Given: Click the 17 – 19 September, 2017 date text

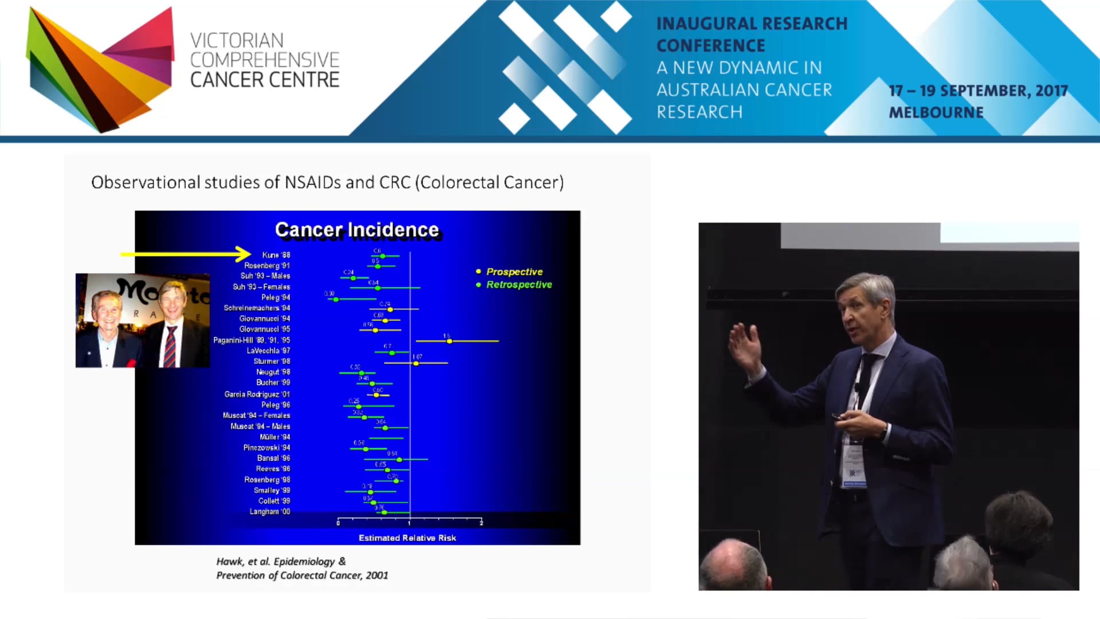Looking at the screenshot, I should click(978, 91).
